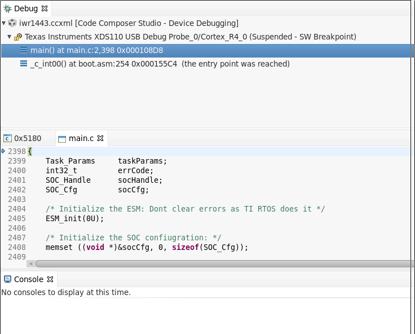Click line number 2408 in the gutter
Image resolution: width=415 pixels, height=334 pixels.
(x=17, y=247)
